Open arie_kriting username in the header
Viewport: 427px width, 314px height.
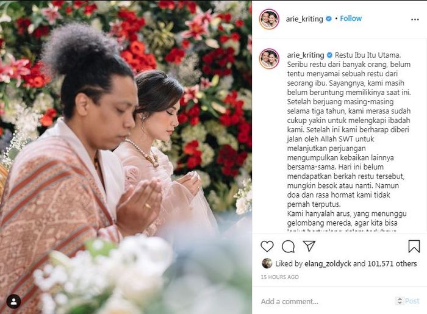click(304, 19)
